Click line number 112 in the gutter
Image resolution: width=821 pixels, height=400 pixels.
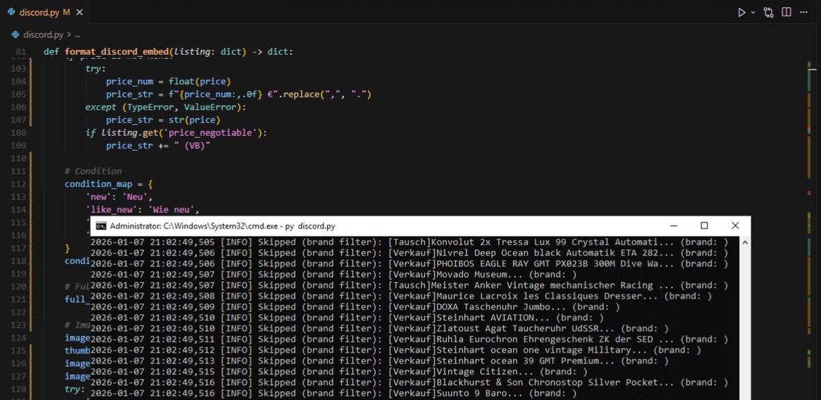click(x=19, y=184)
